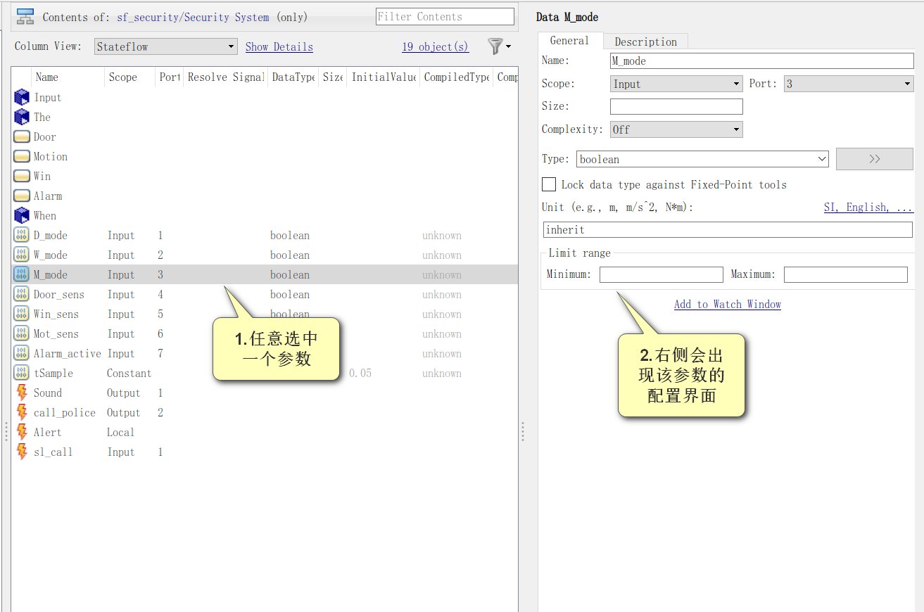
Task: Click the Add to Watch Window link
Action: tap(727, 304)
